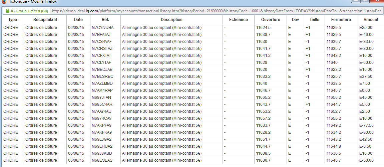Click amount E-77.50
This screenshot has width=384, height=167.
(x=367, y=125)
